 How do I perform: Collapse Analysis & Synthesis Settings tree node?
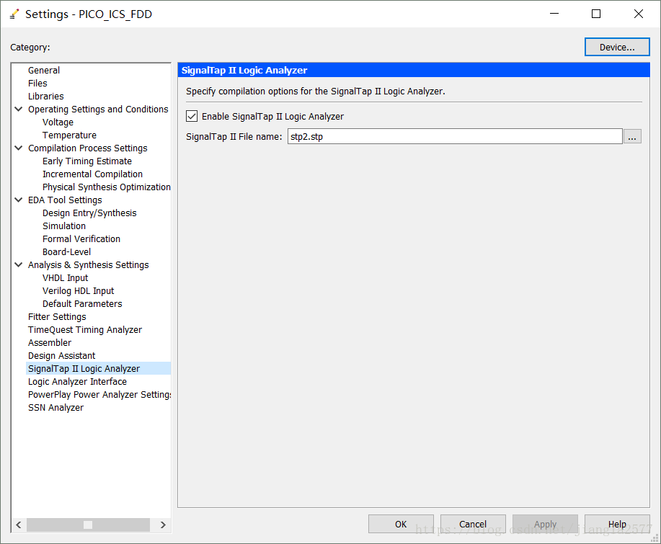(19, 264)
